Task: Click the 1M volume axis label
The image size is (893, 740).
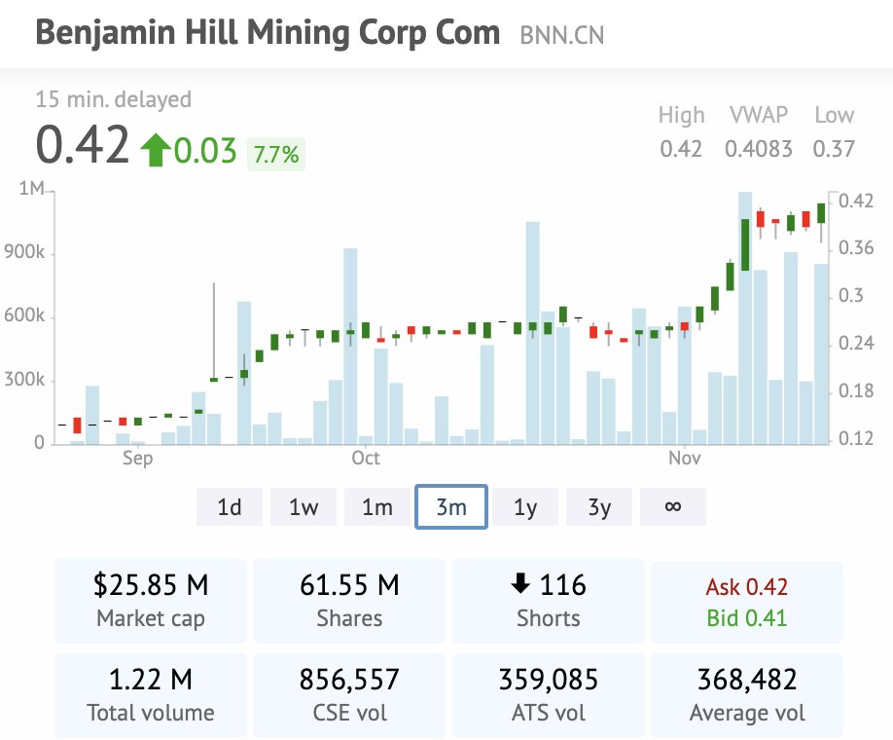Action: pyautogui.click(x=31, y=188)
